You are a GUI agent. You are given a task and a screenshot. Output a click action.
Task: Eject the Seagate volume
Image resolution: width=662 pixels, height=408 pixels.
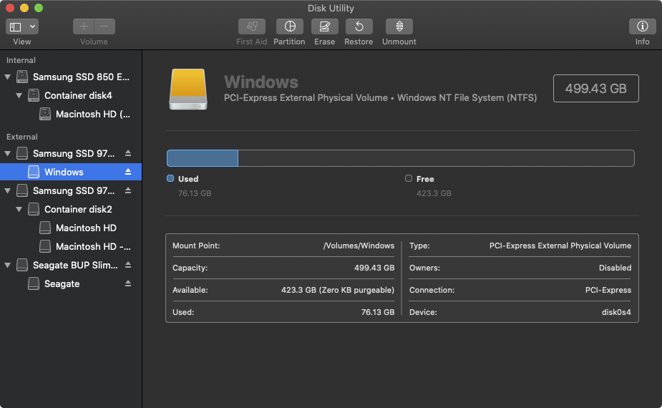(128, 283)
